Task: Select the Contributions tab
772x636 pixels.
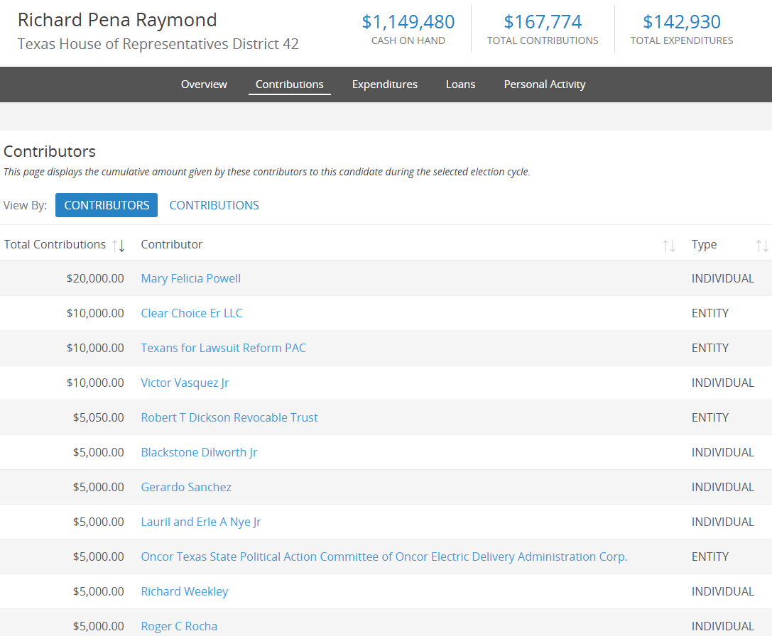Action: (289, 84)
